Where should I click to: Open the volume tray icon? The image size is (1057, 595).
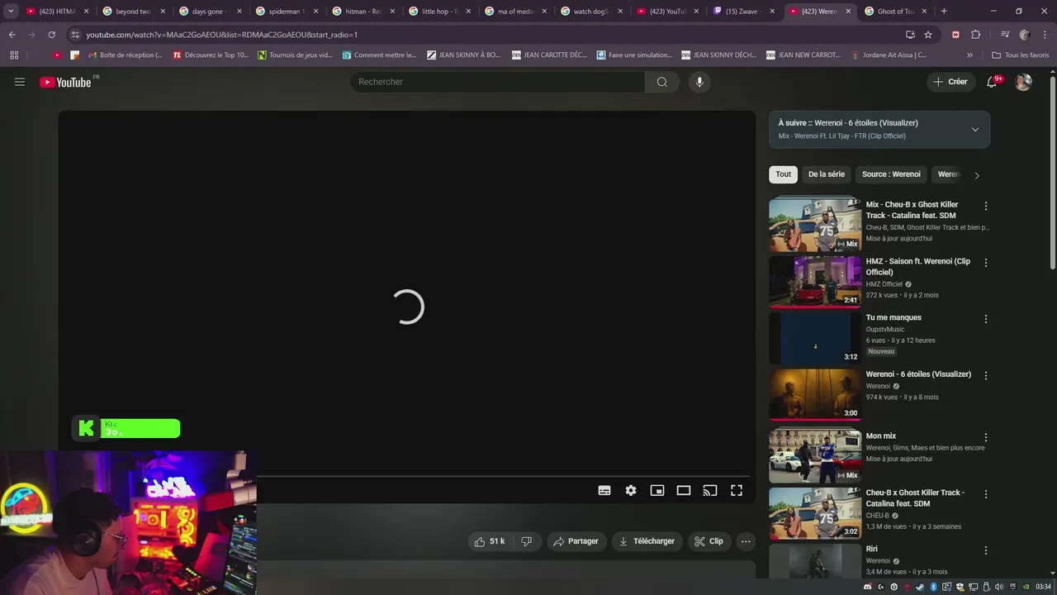pos(999,587)
